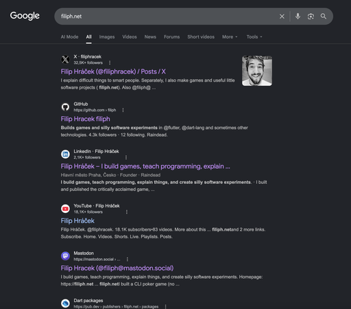This screenshot has height=309, width=351.
Task: Open Filip Hracek filiph GitHub link
Action: point(85,119)
